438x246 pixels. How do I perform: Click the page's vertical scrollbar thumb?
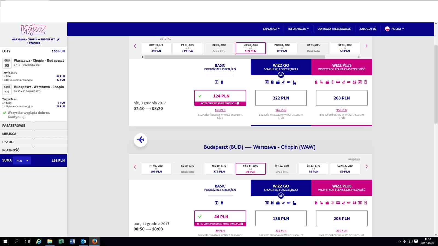point(436,84)
